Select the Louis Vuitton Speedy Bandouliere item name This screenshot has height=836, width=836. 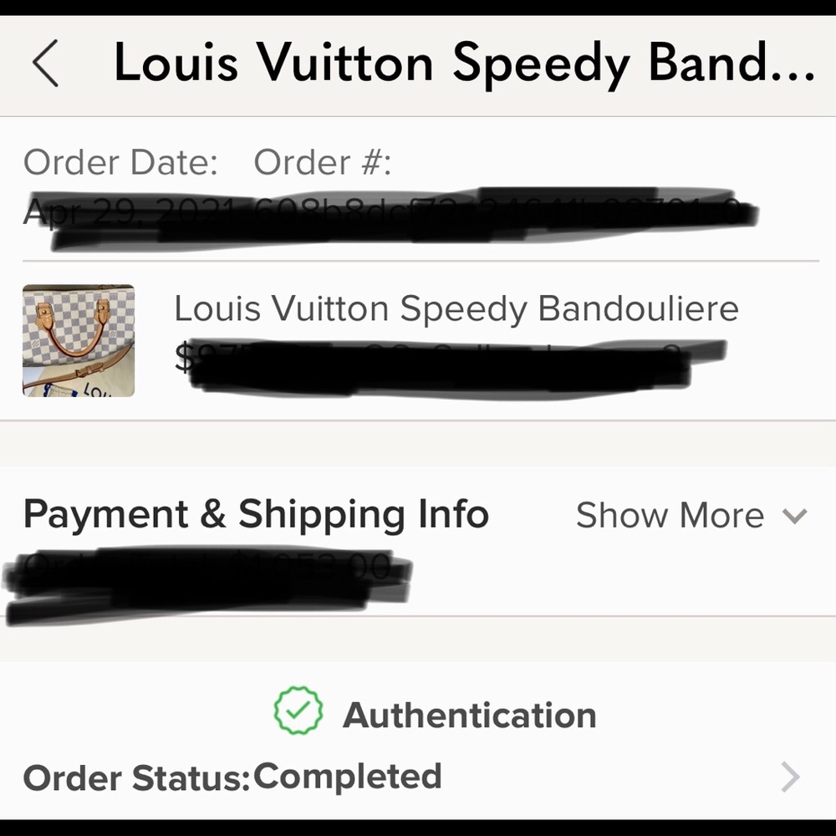pyautogui.click(x=456, y=308)
